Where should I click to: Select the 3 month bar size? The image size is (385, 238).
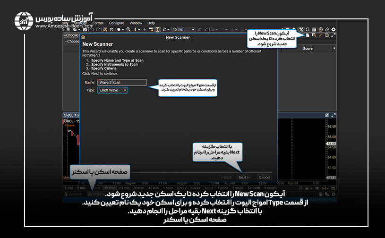(x=270, y=188)
